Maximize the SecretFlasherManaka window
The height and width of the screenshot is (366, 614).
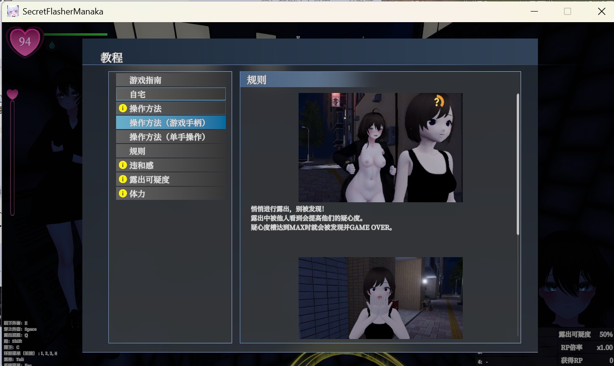[568, 11]
